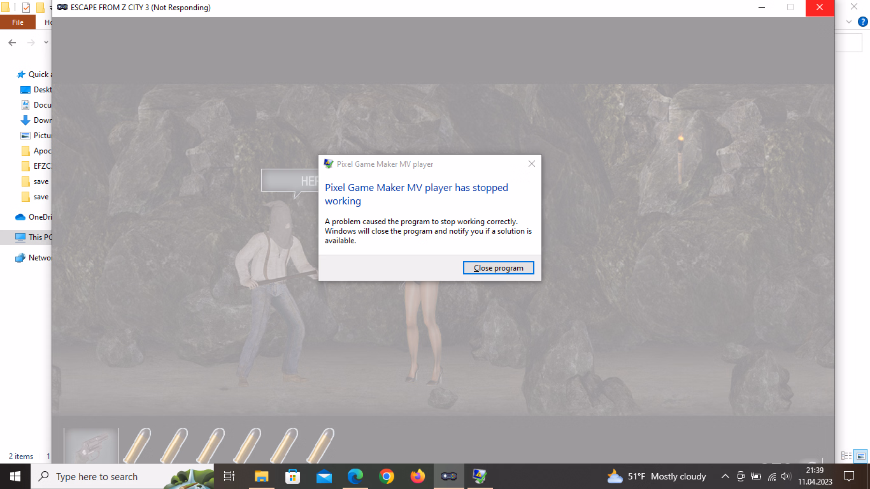Open Desktop in File Explorer sidebar
The image size is (870, 489).
click(x=36, y=90)
